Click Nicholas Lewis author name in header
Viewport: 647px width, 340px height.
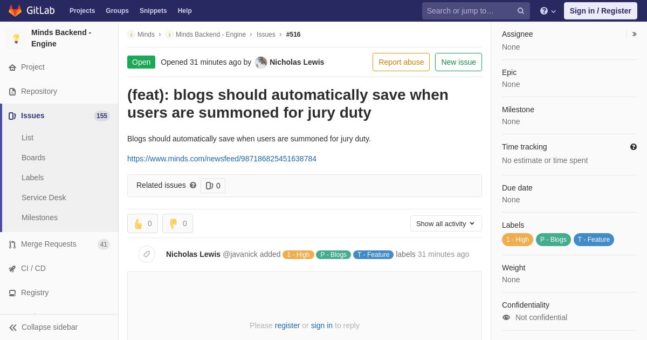(x=297, y=62)
